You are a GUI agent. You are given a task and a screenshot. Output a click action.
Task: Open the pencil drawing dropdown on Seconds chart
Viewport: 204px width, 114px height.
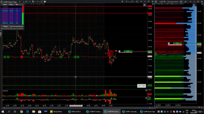pos(186,2)
